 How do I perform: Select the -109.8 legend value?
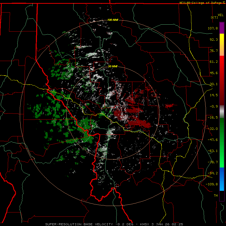pos(212,184)
